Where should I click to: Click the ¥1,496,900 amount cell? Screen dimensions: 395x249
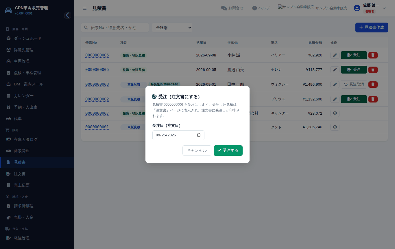point(312,84)
